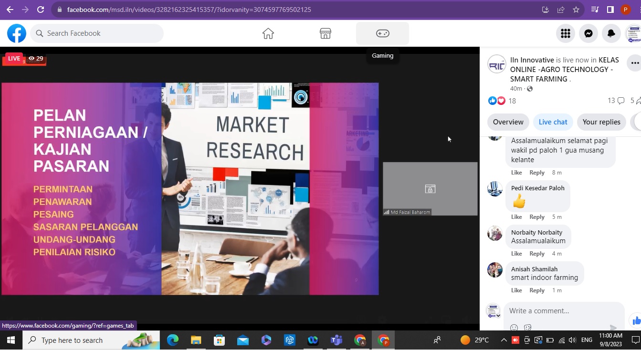Insert an emoji in the comment box
Viewport: 641px width, 350px height.
point(514,327)
